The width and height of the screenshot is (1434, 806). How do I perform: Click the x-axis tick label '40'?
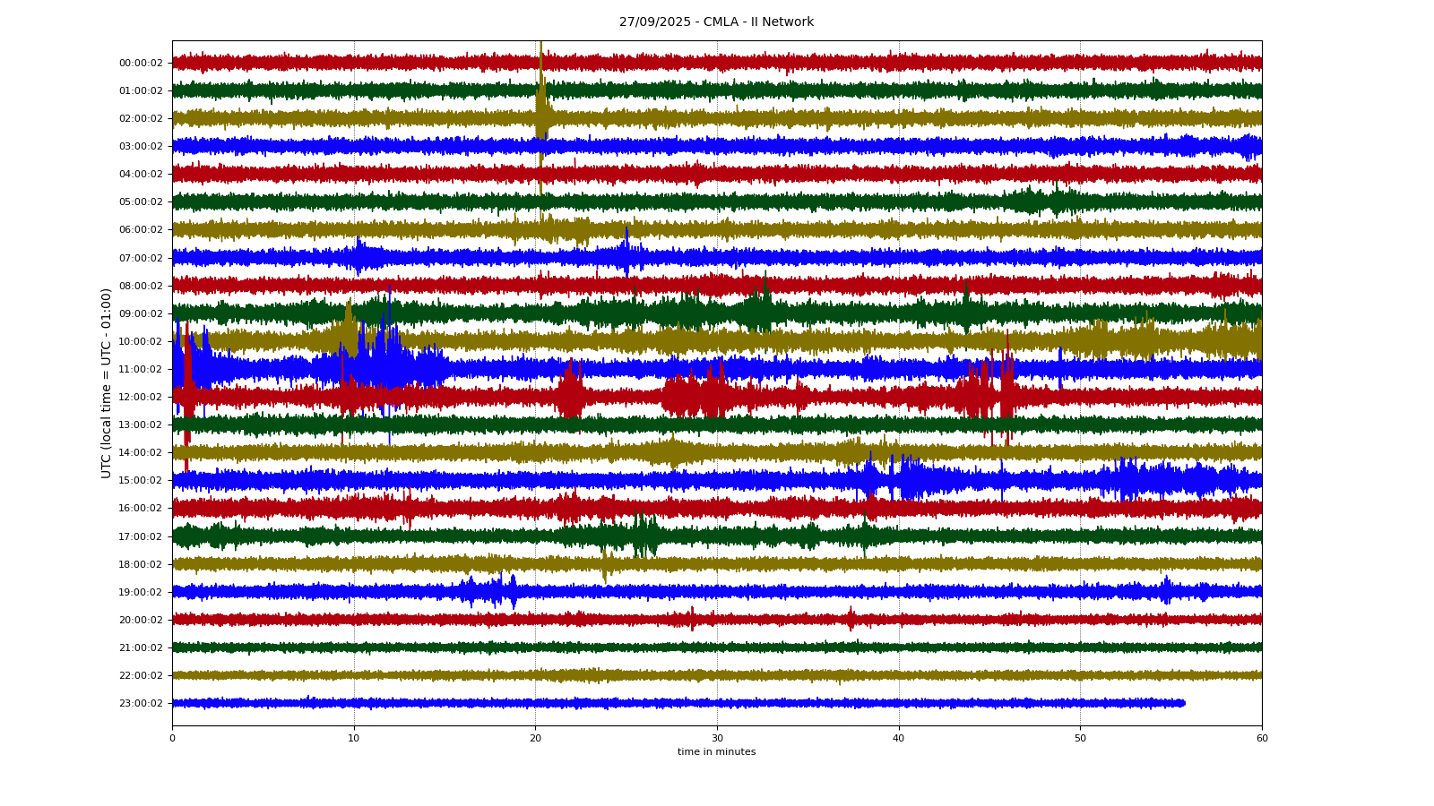click(898, 739)
